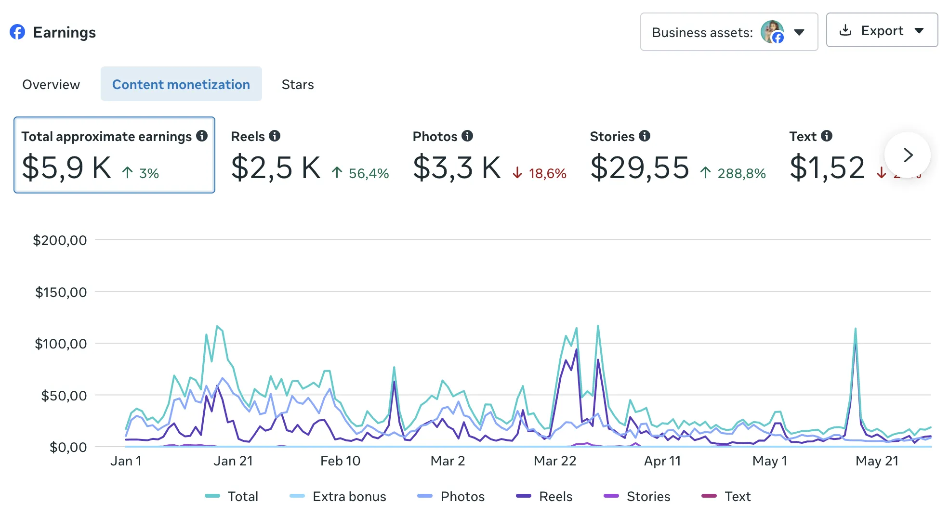Select the Total approximate earnings card

[114, 155]
